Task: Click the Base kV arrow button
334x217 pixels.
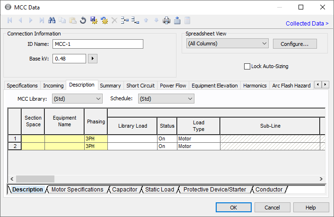Action: click(x=93, y=59)
